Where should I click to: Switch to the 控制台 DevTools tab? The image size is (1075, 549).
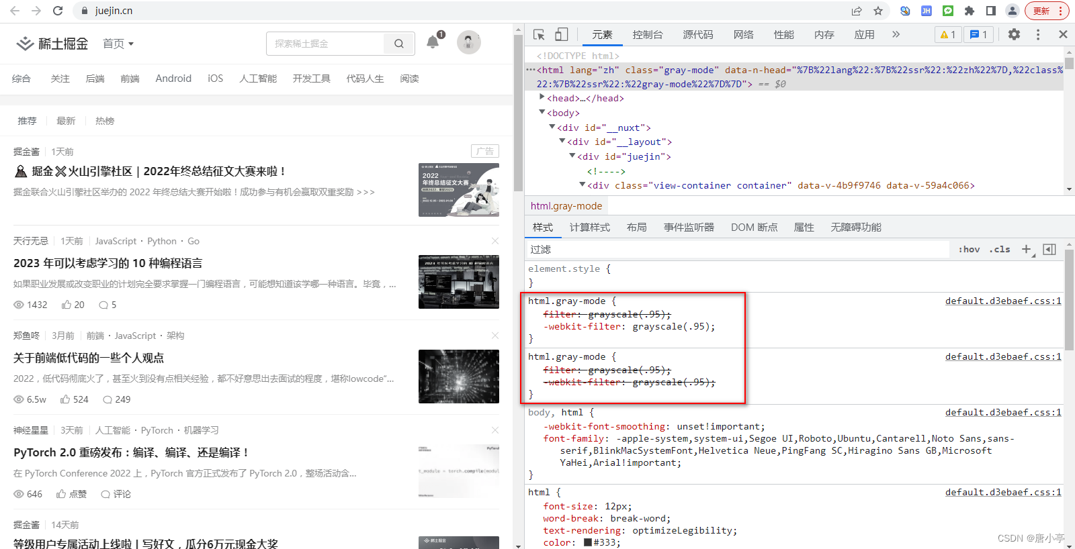coord(648,34)
